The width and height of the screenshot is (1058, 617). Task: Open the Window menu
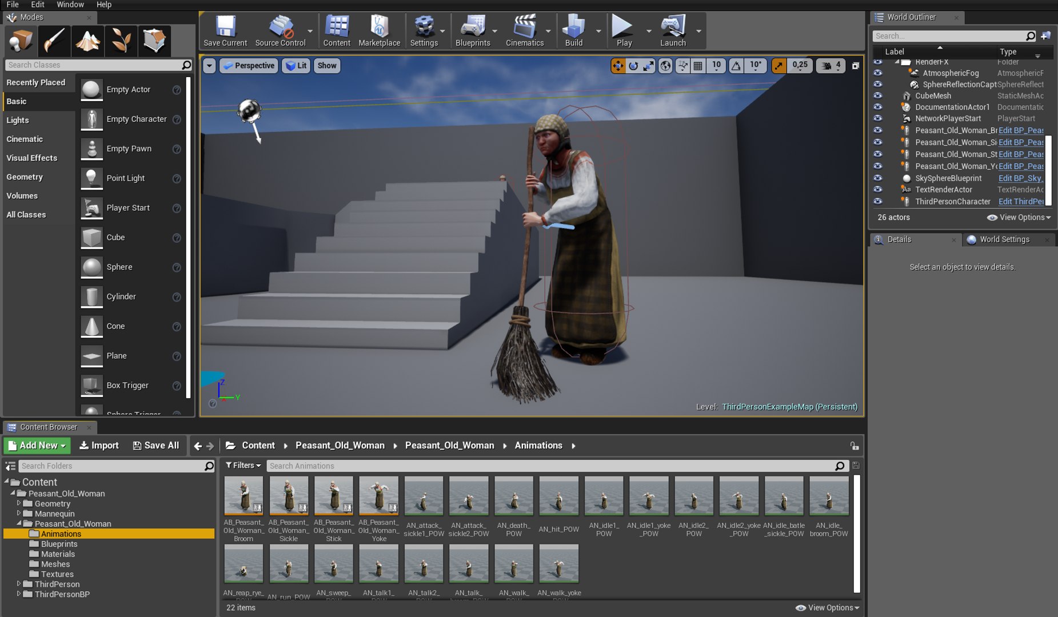[x=70, y=5]
